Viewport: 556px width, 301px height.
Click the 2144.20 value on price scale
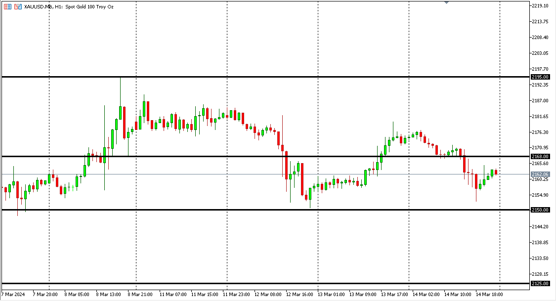(x=540, y=226)
